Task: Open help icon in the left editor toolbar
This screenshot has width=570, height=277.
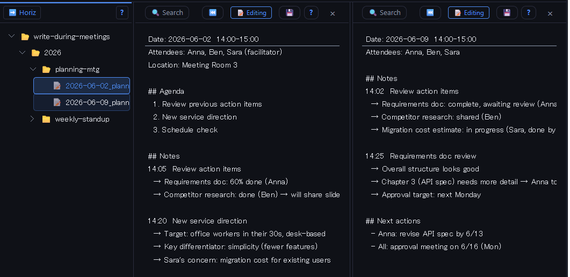Action: pos(311,13)
